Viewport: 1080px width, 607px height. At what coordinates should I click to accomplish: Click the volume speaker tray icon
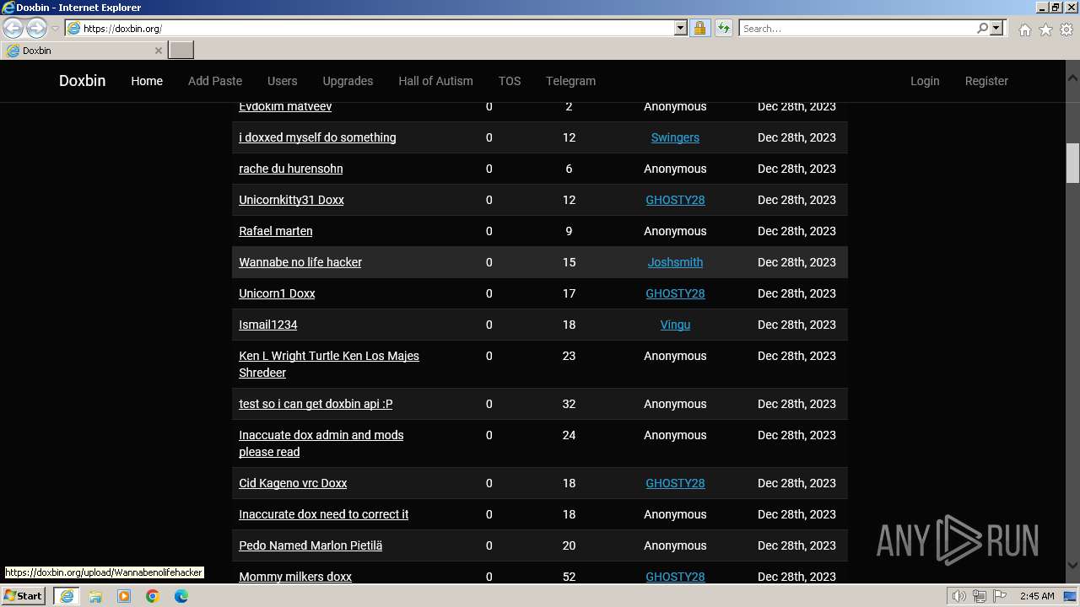[959, 596]
